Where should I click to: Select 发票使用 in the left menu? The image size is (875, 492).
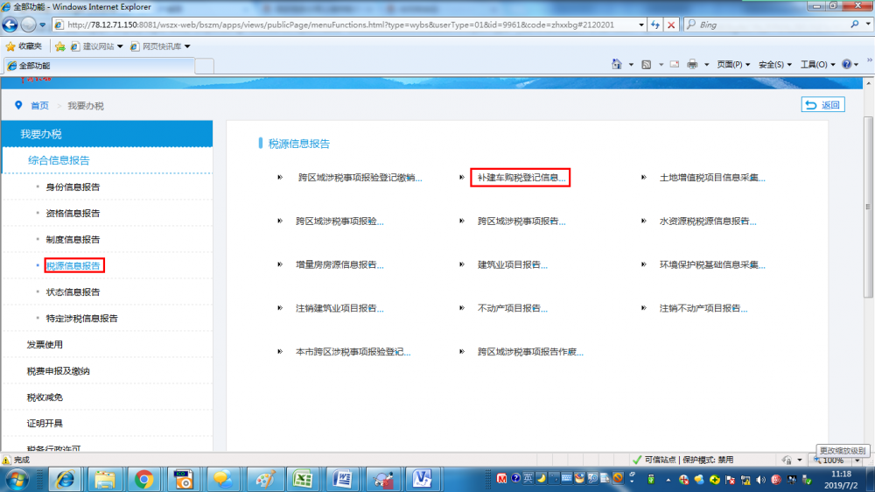pos(45,345)
